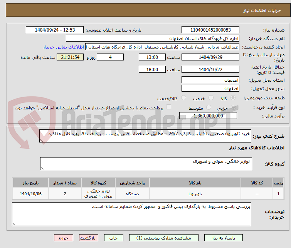Click the خروج exit button

tap(64, 238)
